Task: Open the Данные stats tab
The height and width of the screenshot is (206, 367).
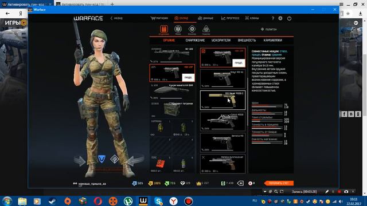Action: point(205,18)
